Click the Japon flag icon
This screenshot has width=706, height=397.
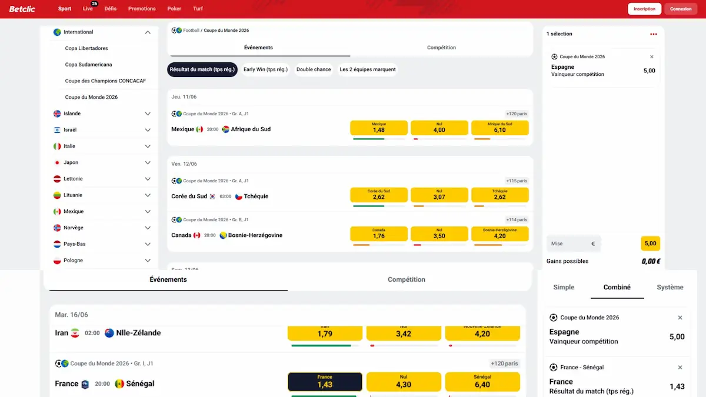click(57, 162)
